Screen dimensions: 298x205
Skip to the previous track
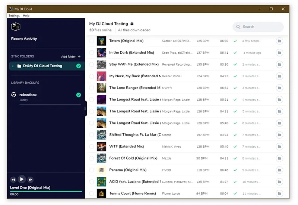click(13, 180)
